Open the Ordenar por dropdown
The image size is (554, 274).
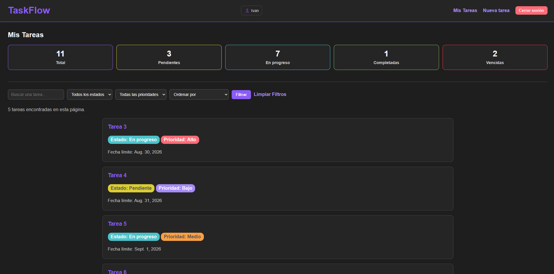point(199,94)
